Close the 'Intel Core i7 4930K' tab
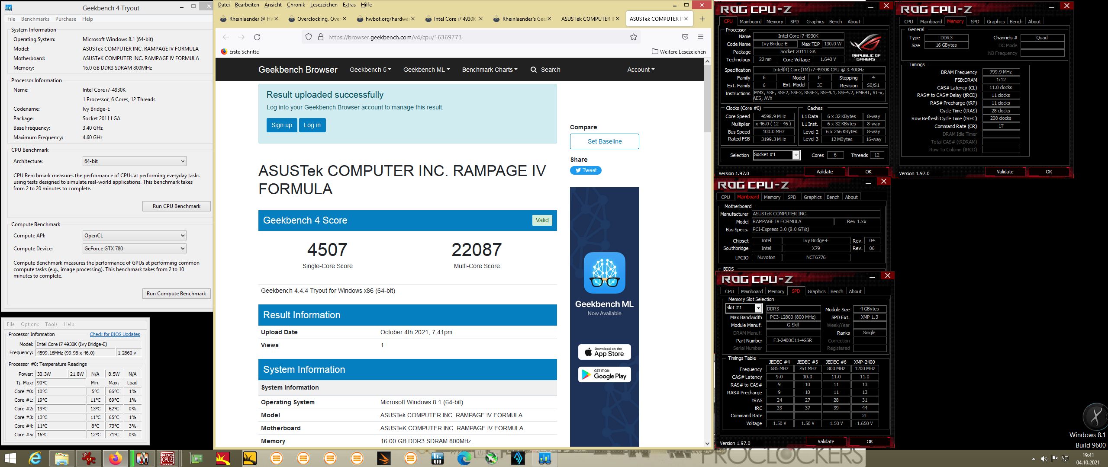 tap(481, 19)
